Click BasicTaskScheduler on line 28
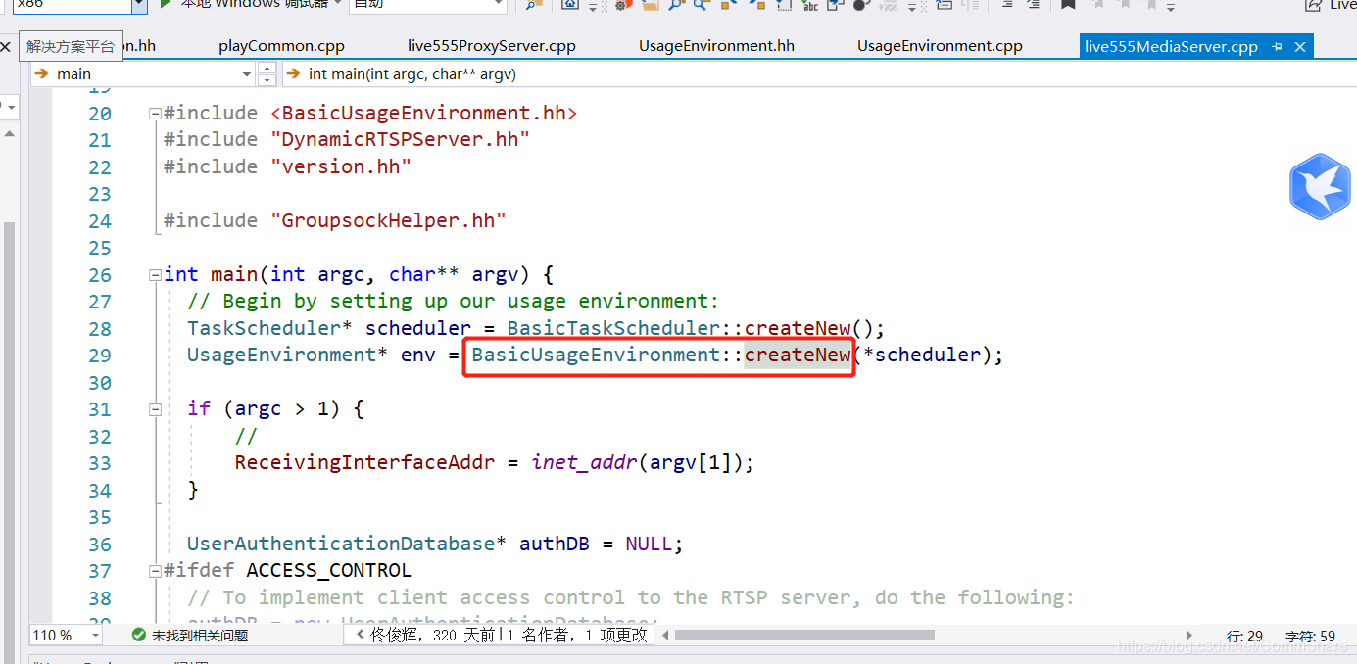 click(x=614, y=328)
